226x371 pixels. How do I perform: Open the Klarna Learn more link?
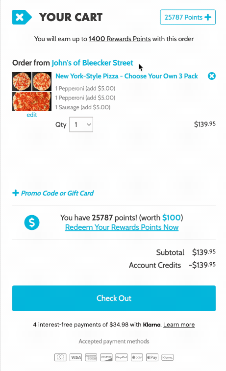(x=179, y=324)
